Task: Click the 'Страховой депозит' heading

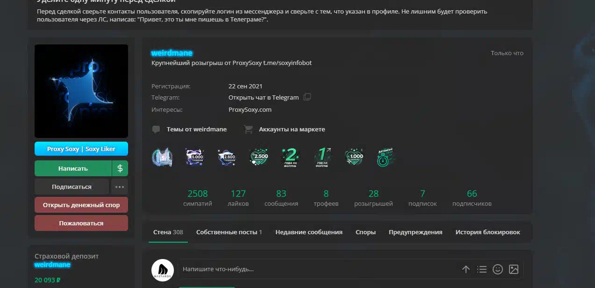Action: pos(67,256)
